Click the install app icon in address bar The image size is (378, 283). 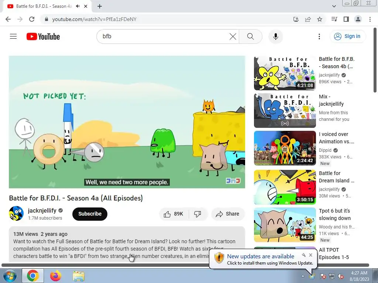[296, 19]
